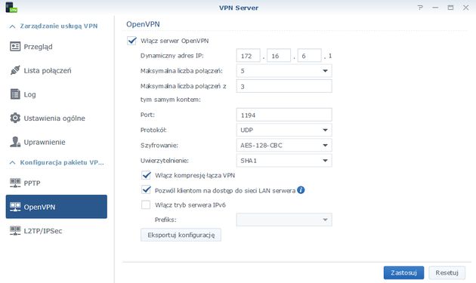
Task: Select the PPTP configuration page
Action: click(57, 183)
